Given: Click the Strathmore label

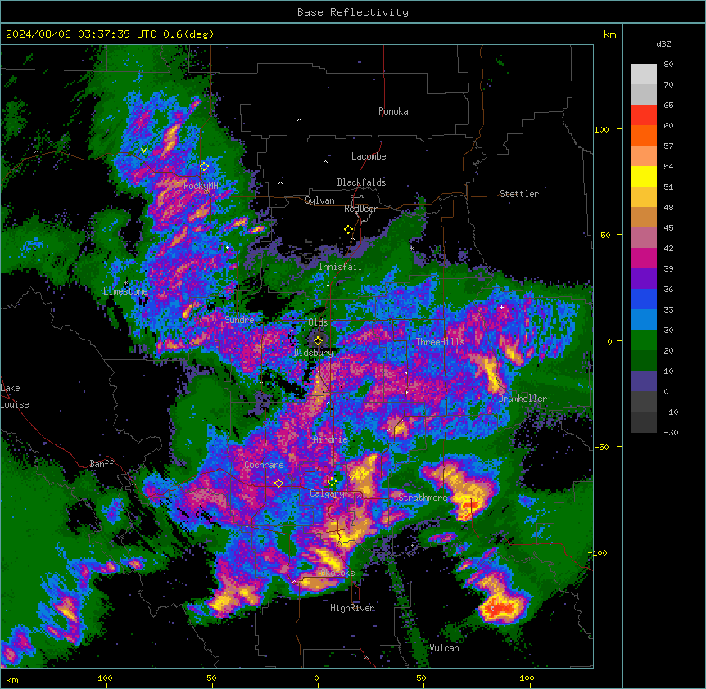Looking at the screenshot, I should point(423,498).
